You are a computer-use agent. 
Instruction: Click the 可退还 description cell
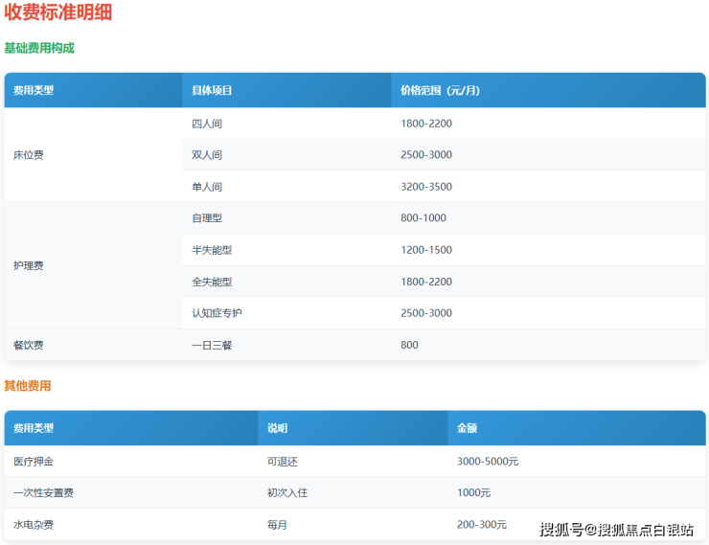282,462
